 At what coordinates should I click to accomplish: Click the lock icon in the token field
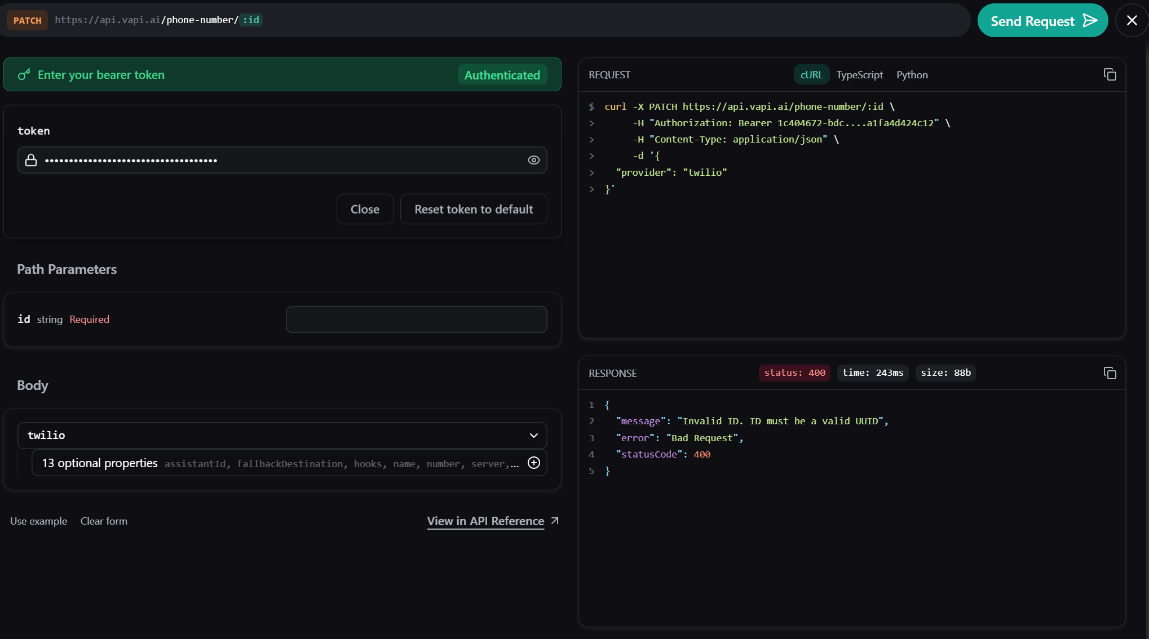click(31, 160)
